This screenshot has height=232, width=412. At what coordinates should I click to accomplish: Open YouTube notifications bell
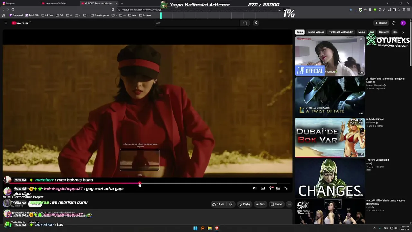coord(394,23)
